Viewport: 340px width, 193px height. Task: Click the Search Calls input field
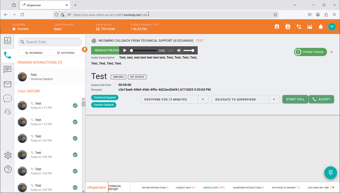50,42
